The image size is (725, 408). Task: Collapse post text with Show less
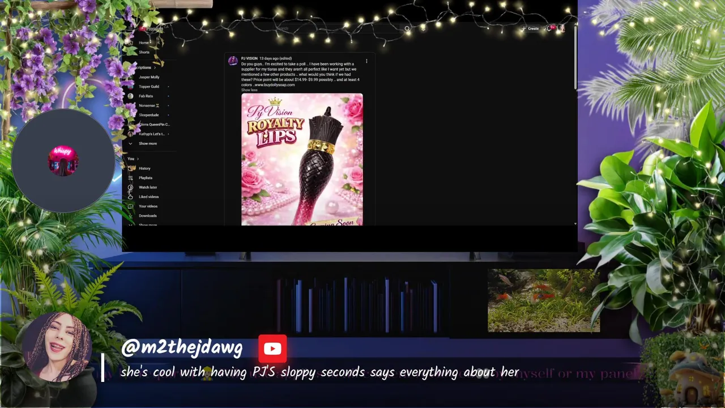[249, 90]
